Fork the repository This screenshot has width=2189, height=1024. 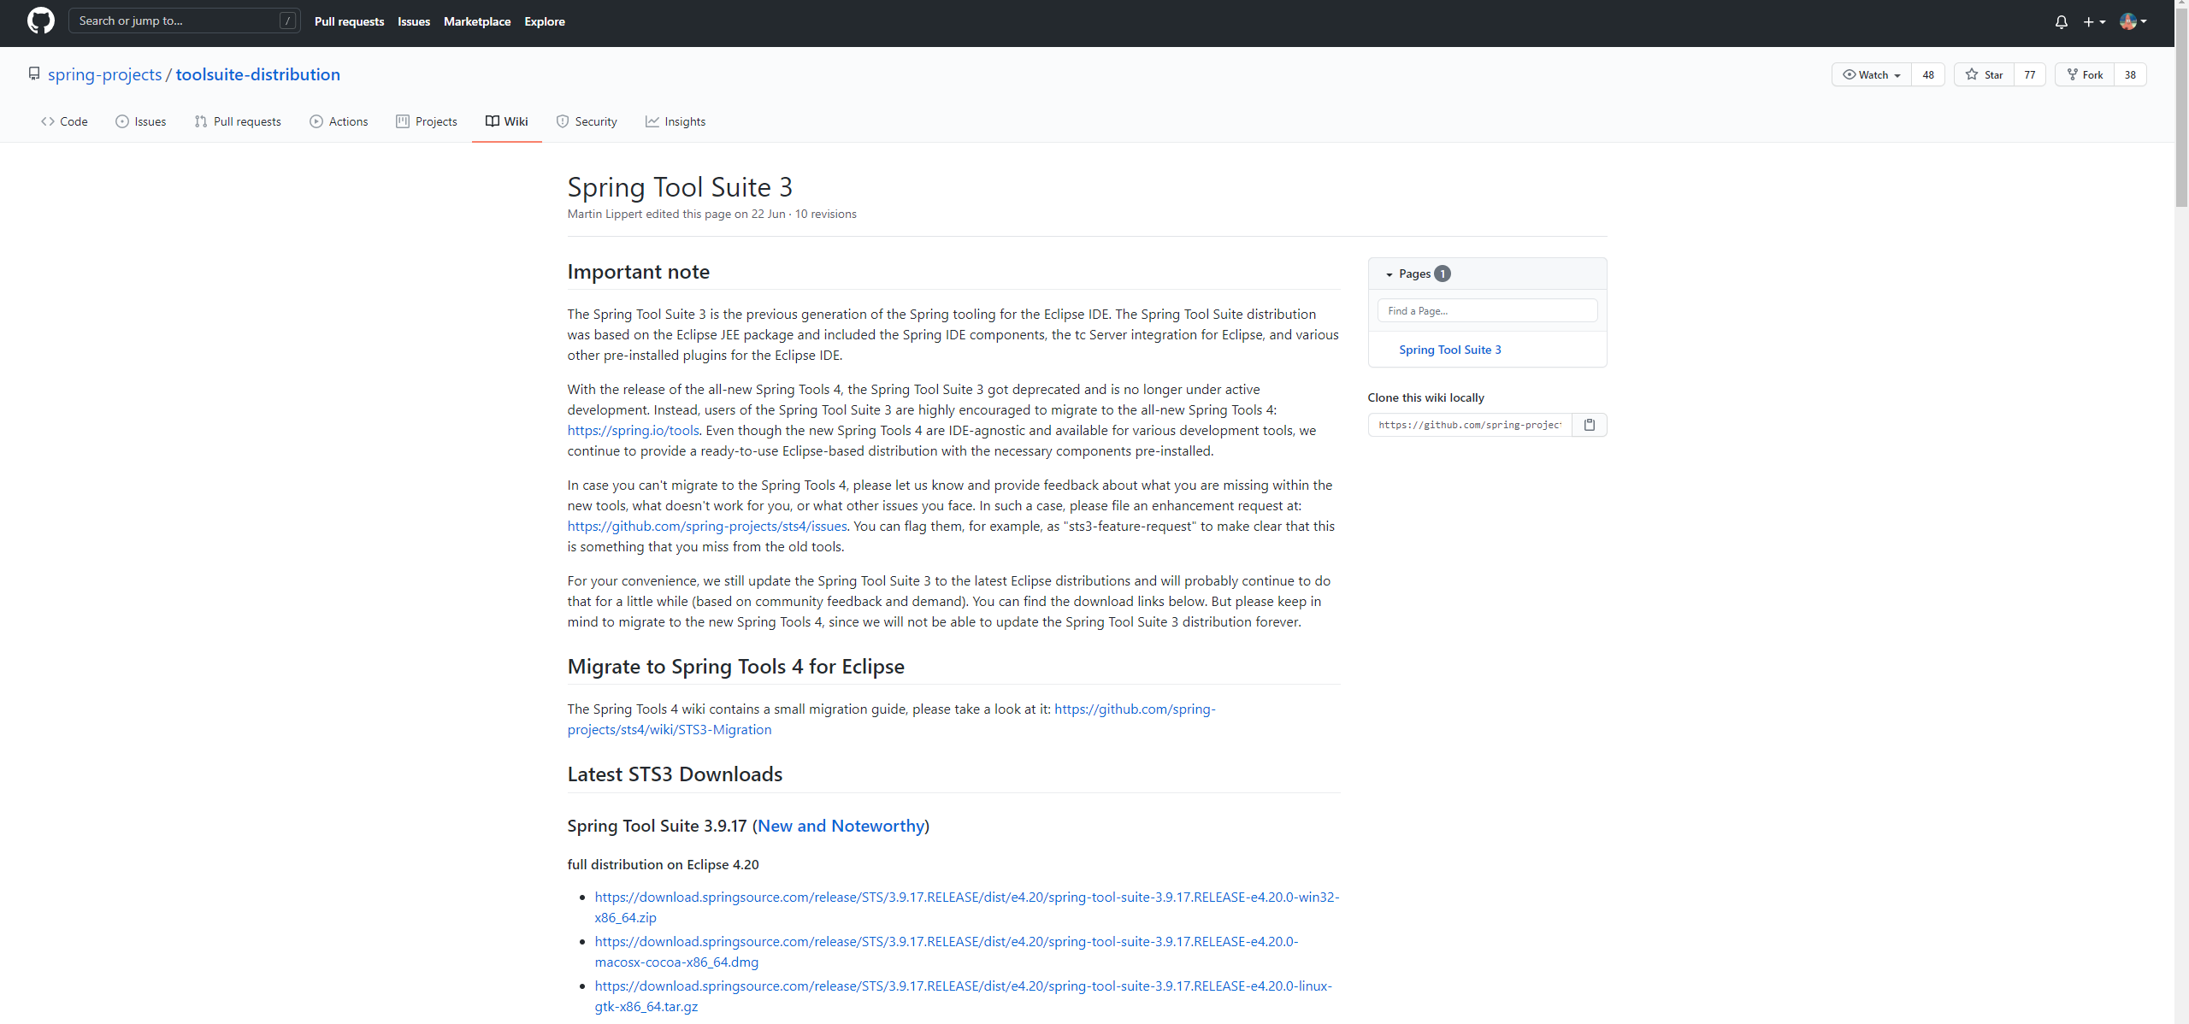(2085, 75)
